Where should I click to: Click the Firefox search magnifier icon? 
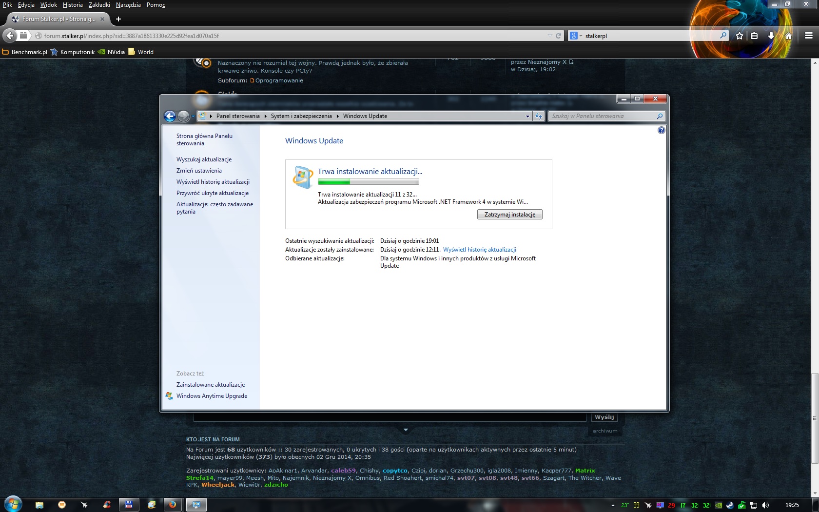pyautogui.click(x=723, y=36)
